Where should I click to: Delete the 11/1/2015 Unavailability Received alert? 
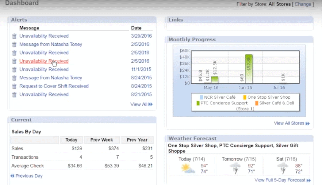pos(14,70)
